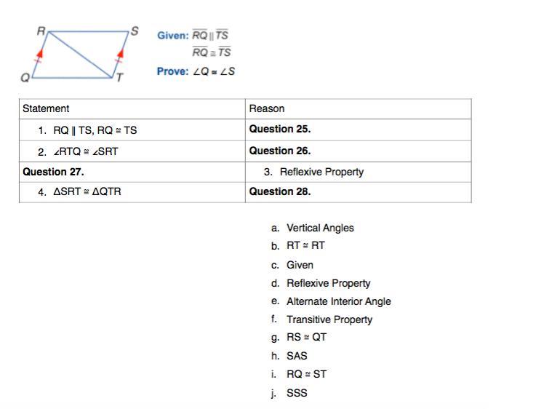Select answer option f. Transitive Property
This screenshot has height=409, width=536.
point(329,319)
